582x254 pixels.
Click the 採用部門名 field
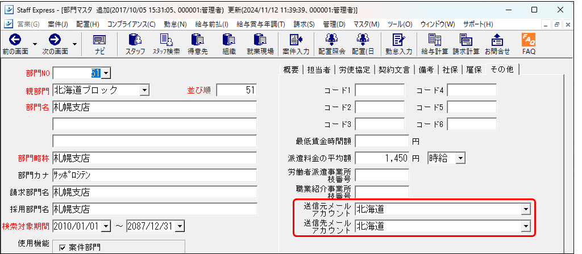pos(155,209)
